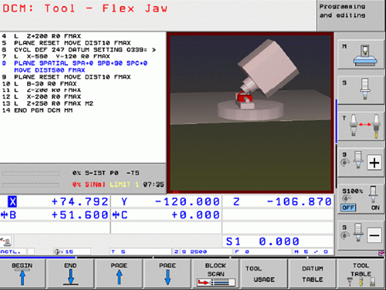
Task: Open TOOL USAGE softkey
Action: pos(264,274)
